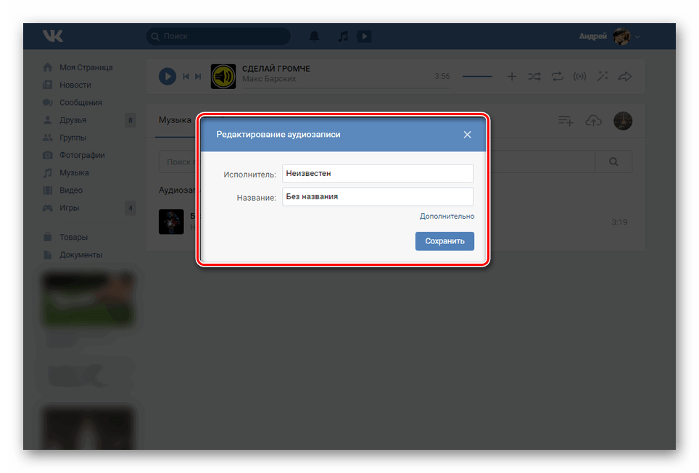Click the Исполнитель input field
Viewport: 699px width, 473px height.
(x=377, y=174)
